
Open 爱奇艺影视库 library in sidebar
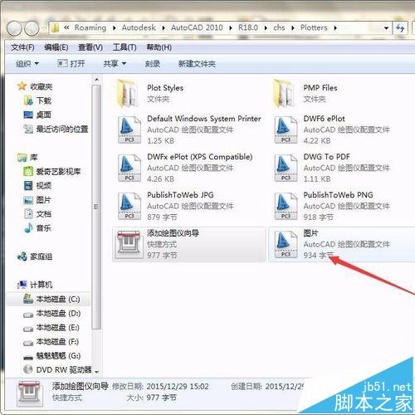click(x=52, y=172)
